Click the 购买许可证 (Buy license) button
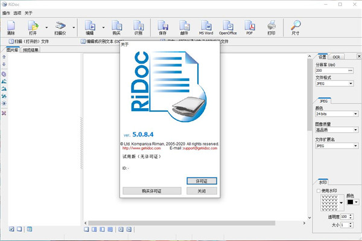 coord(152,191)
